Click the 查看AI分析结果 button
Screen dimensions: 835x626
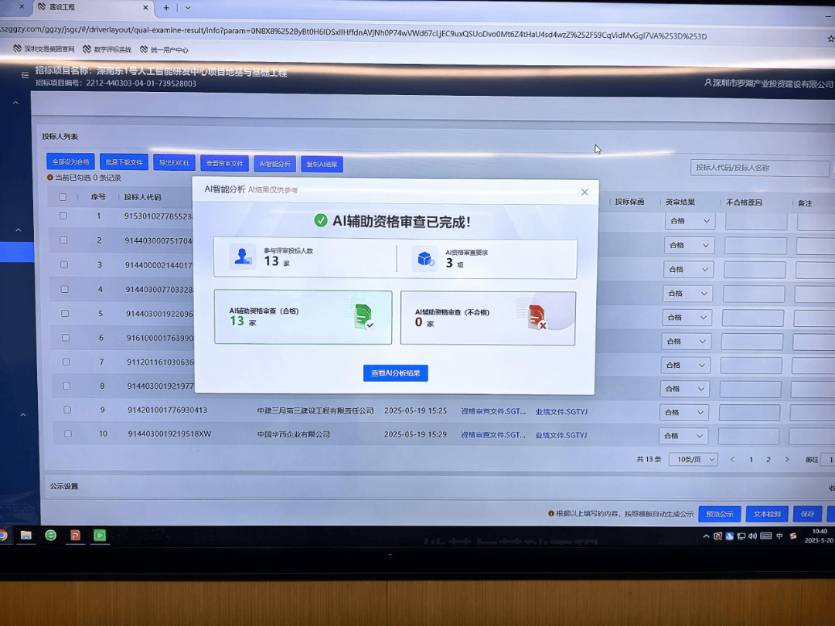(x=395, y=373)
